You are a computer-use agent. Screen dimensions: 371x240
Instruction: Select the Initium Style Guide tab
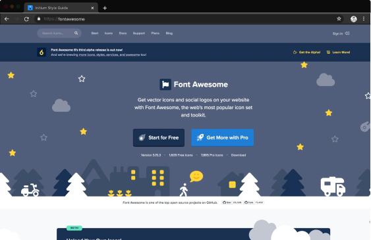pos(61,8)
